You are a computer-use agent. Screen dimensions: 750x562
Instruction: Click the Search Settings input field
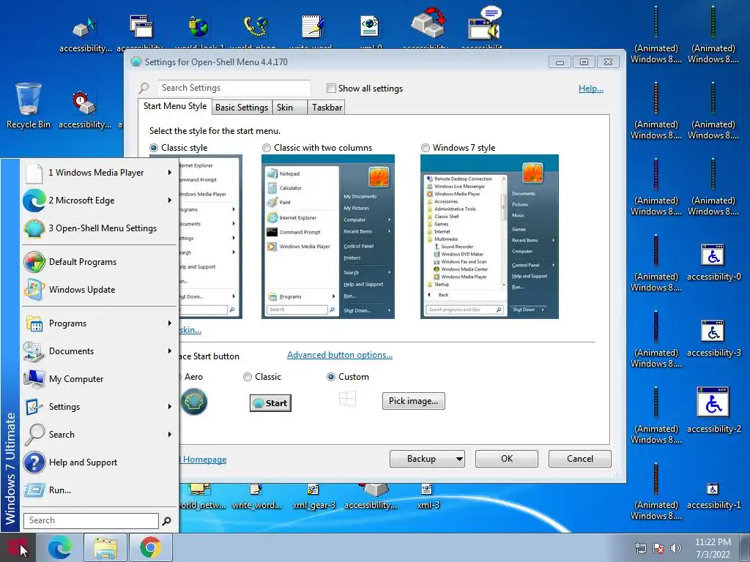(x=234, y=88)
